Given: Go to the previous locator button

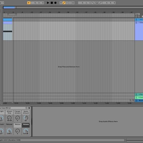Looking at the screenshot, I should [x=136, y=16].
